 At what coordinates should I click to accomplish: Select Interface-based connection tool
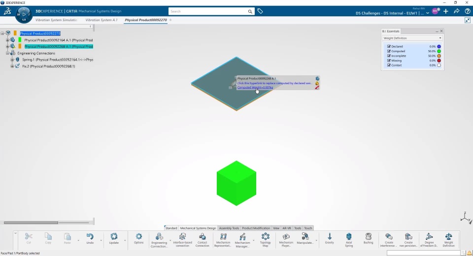click(x=182, y=240)
